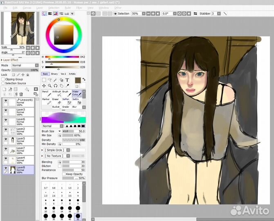Select the Move tool
This screenshot has height=221, width=274.
[44, 86]
